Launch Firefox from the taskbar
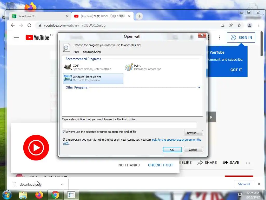The image size is (266, 200). [x=39, y=195]
